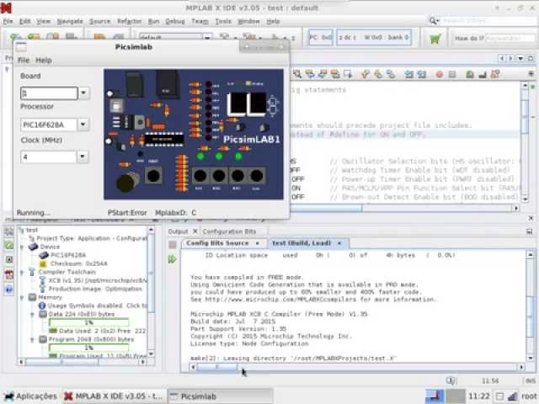Click 'Checksum: 0x254A' row in dashboard

tap(78, 263)
